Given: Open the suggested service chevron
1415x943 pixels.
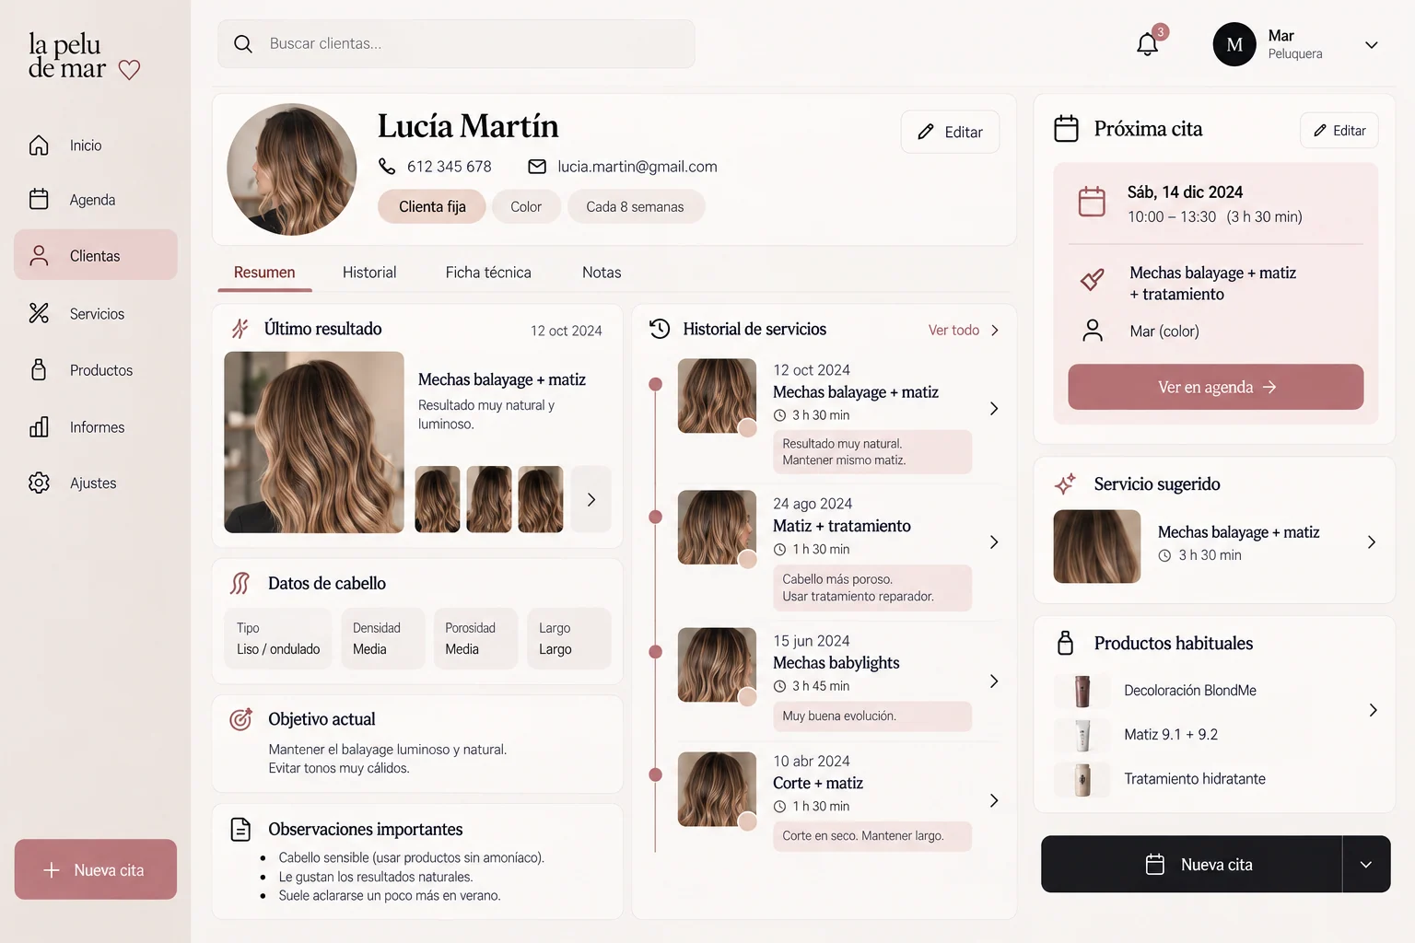Looking at the screenshot, I should click(x=1372, y=542).
